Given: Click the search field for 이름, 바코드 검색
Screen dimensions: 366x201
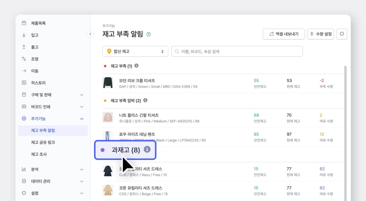Looking at the screenshot, I should point(237,51).
